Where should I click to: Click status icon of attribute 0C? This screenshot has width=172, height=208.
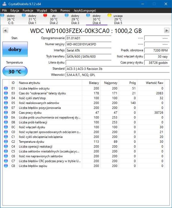pyautogui.click(x=6, y=127)
